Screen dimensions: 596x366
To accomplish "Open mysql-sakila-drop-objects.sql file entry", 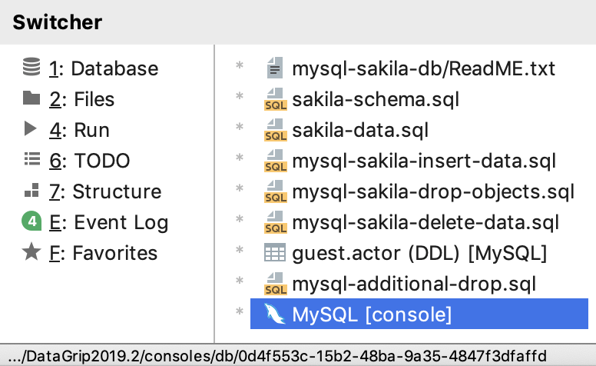I will pyautogui.click(x=433, y=192).
